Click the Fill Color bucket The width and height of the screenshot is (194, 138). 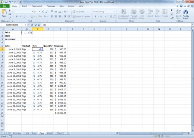39,16
